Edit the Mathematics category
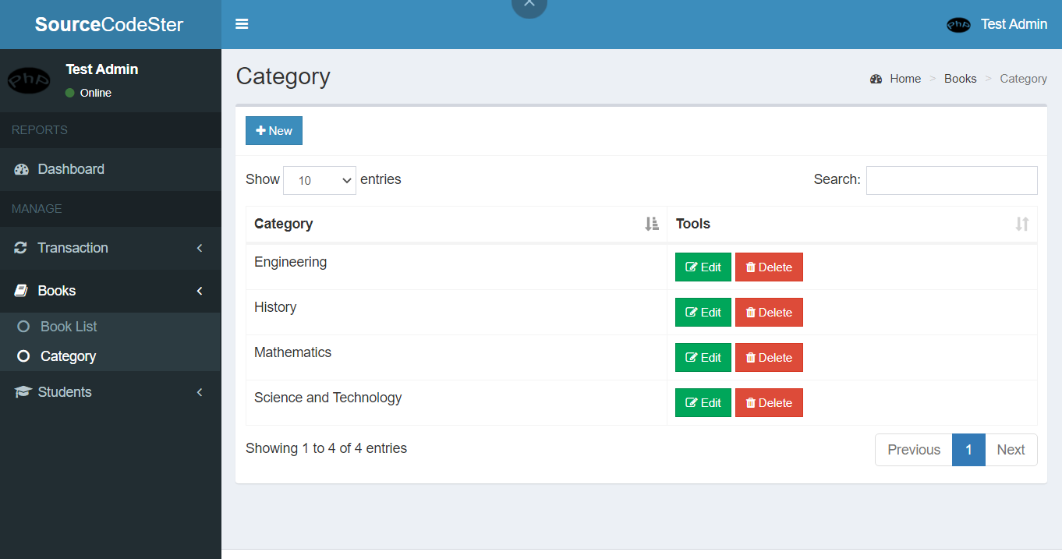 click(x=703, y=357)
